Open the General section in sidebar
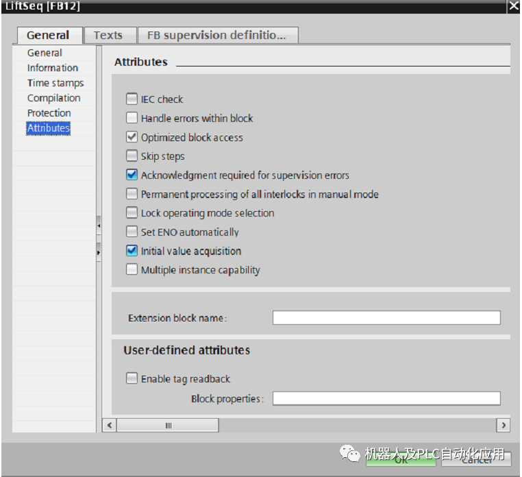The image size is (522, 477). click(x=45, y=53)
